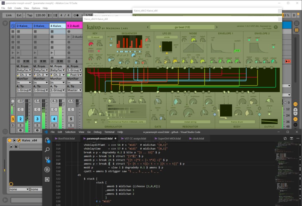
Task: Click group fold icon on track header row
Action: [13, 26]
